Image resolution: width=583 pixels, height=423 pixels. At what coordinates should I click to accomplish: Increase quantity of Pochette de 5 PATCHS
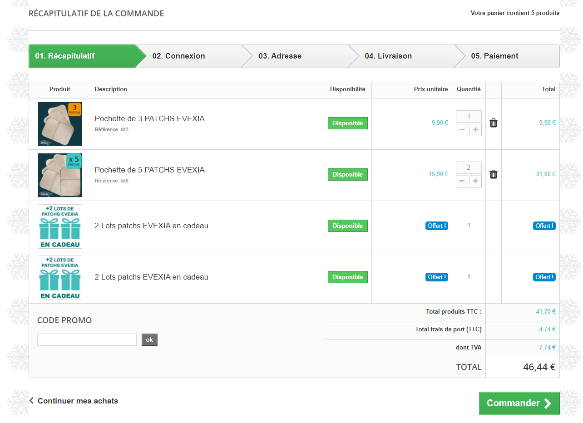tap(475, 182)
